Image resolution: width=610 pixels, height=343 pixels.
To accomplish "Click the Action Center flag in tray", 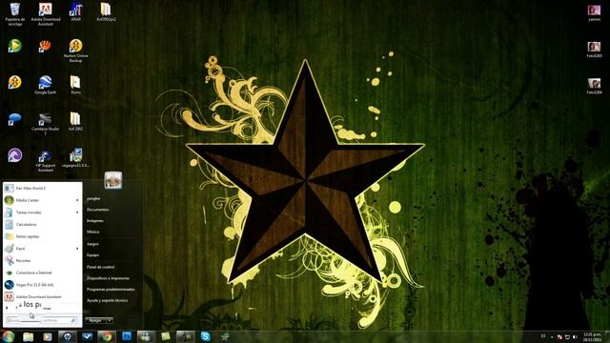I will (559, 336).
